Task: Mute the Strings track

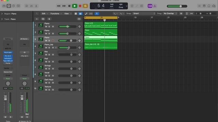Action: [46, 69]
